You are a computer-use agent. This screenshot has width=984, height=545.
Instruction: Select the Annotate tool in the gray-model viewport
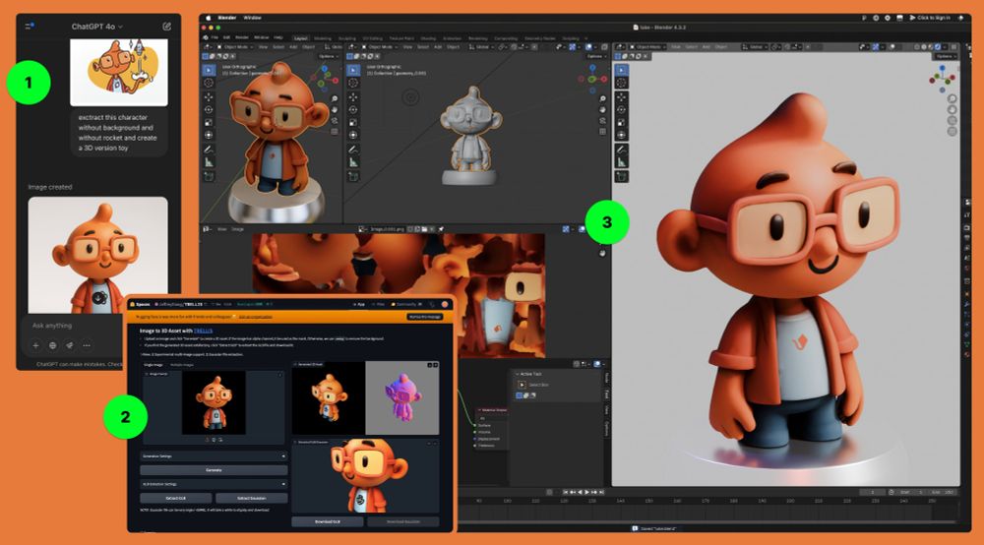353,150
